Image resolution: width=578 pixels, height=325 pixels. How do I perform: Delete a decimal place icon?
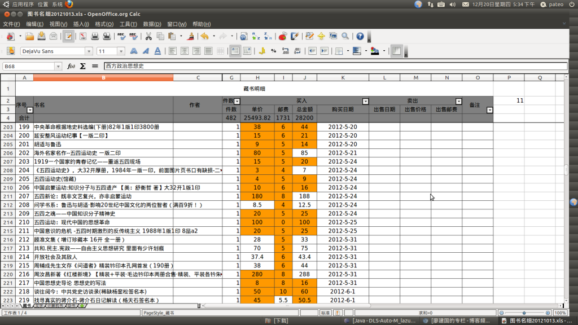pyautogui.click(x=297, y=51)
